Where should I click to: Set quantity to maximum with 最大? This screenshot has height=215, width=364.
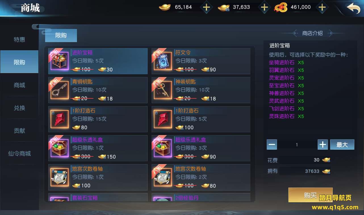point(342,144)
